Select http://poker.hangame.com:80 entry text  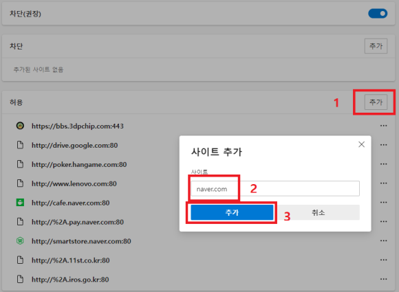coord(79,164)
